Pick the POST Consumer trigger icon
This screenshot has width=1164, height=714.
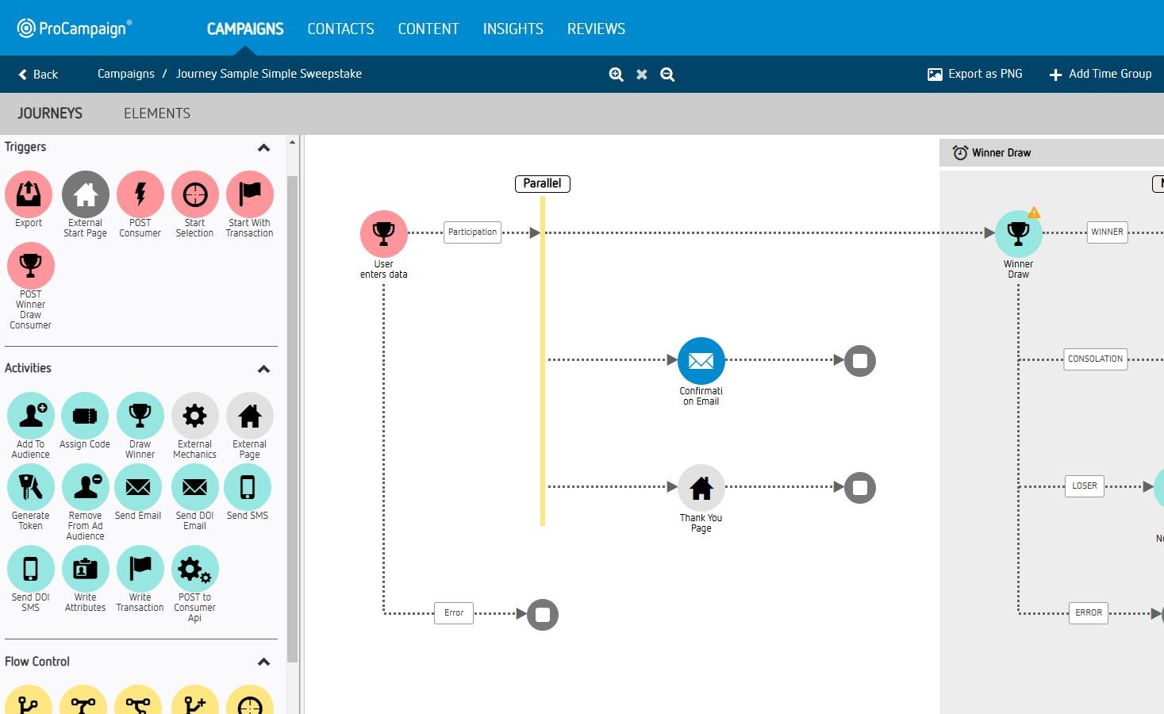[x=140, y=194]
